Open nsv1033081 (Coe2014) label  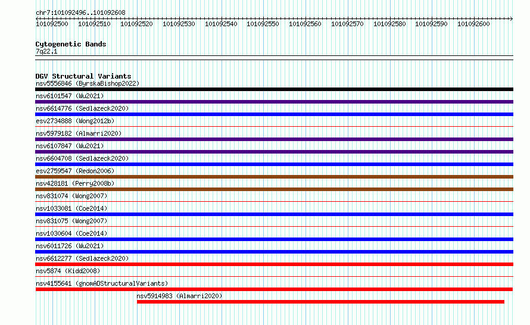(71, 208)
